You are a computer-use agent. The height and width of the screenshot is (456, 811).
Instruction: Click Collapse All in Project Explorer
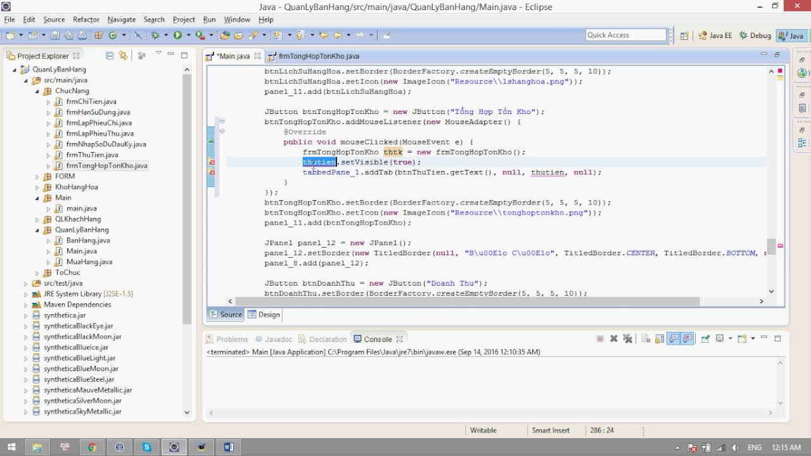tap(110, 56)
